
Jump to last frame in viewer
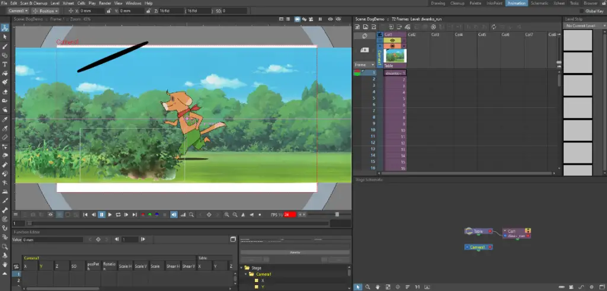(135, 215)
